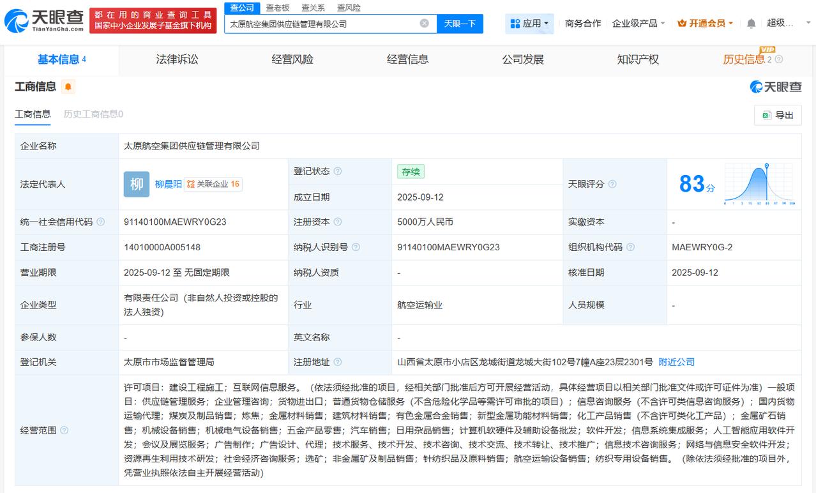Click the 83分 score value
The width and height of the screenshot is (816, 493).
click(697, 184)
